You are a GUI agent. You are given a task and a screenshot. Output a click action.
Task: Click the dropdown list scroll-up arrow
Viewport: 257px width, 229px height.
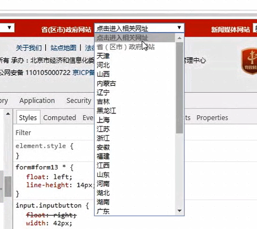tap(179, 38)
